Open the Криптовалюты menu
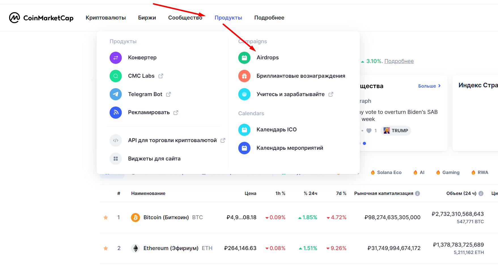Screen dimensions: 498x265 [106, 18]
